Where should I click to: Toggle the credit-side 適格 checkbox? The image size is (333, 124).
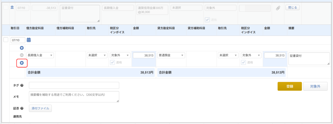(244, 62)
